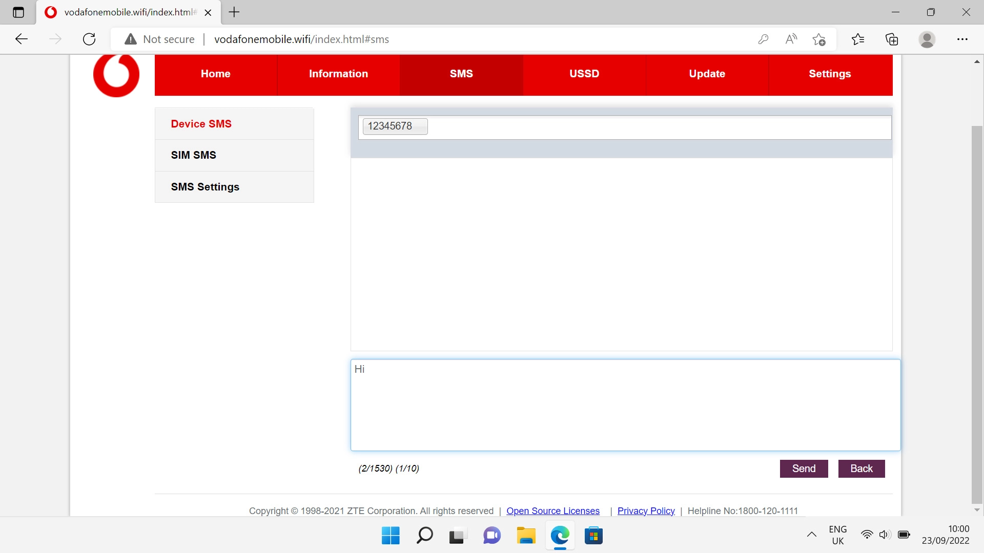Open a new browser tab
The image size is (984, 553).
pos(234,12)
